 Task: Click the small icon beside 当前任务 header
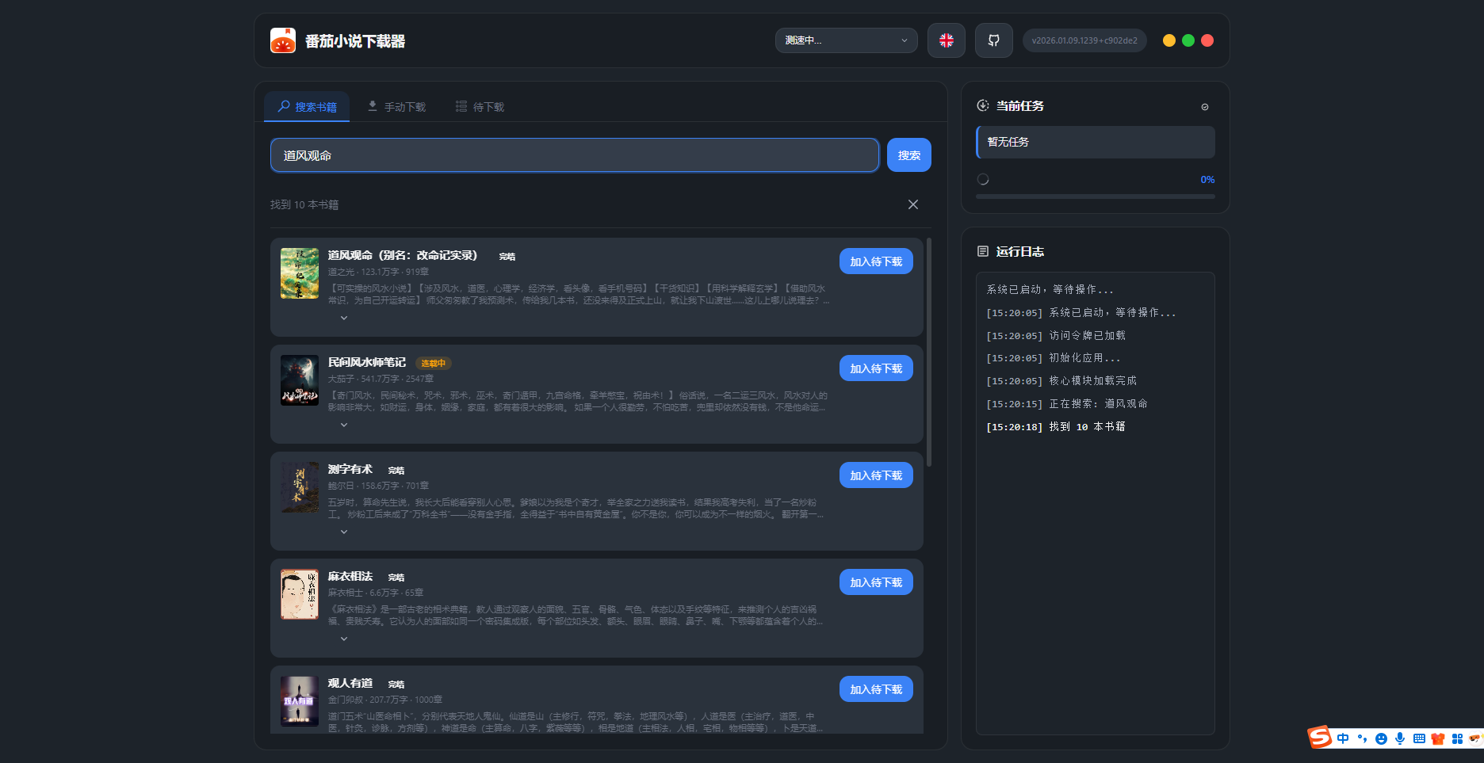[1204, 107]
